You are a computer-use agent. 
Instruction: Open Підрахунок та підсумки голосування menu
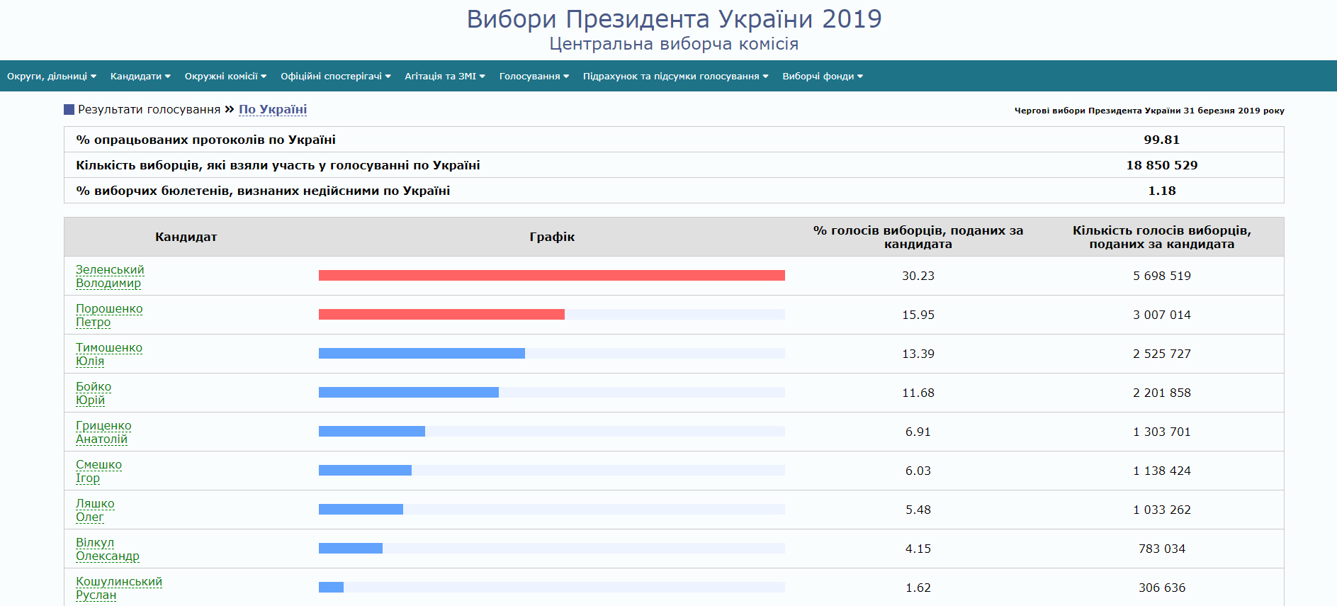click(675, 77)
